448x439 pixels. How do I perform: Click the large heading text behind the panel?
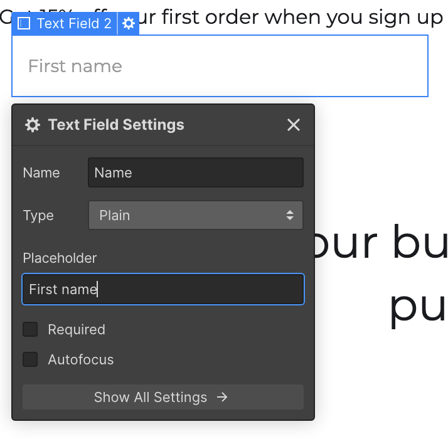click(x=381, y=275)
